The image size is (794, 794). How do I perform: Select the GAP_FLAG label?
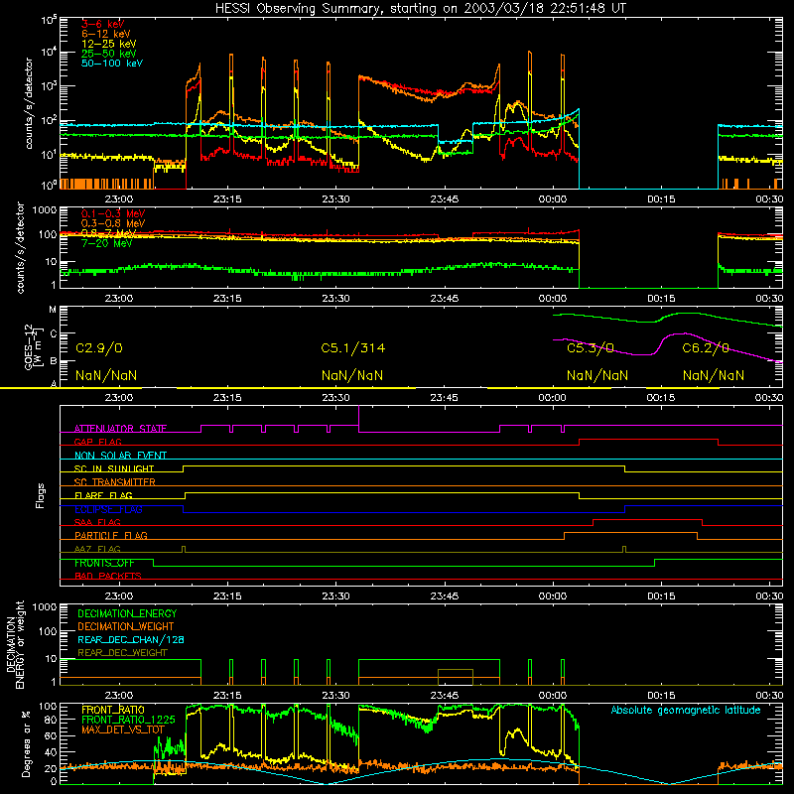(x=97, y=442)
